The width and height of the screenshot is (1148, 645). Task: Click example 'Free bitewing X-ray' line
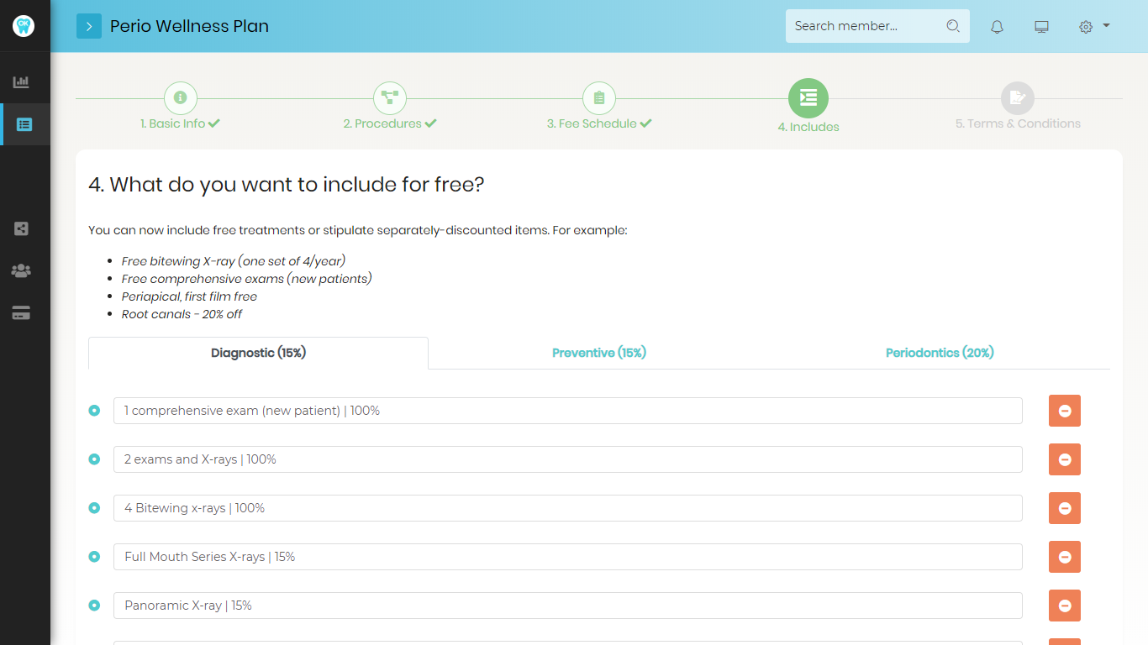click(x=234, y=261)
